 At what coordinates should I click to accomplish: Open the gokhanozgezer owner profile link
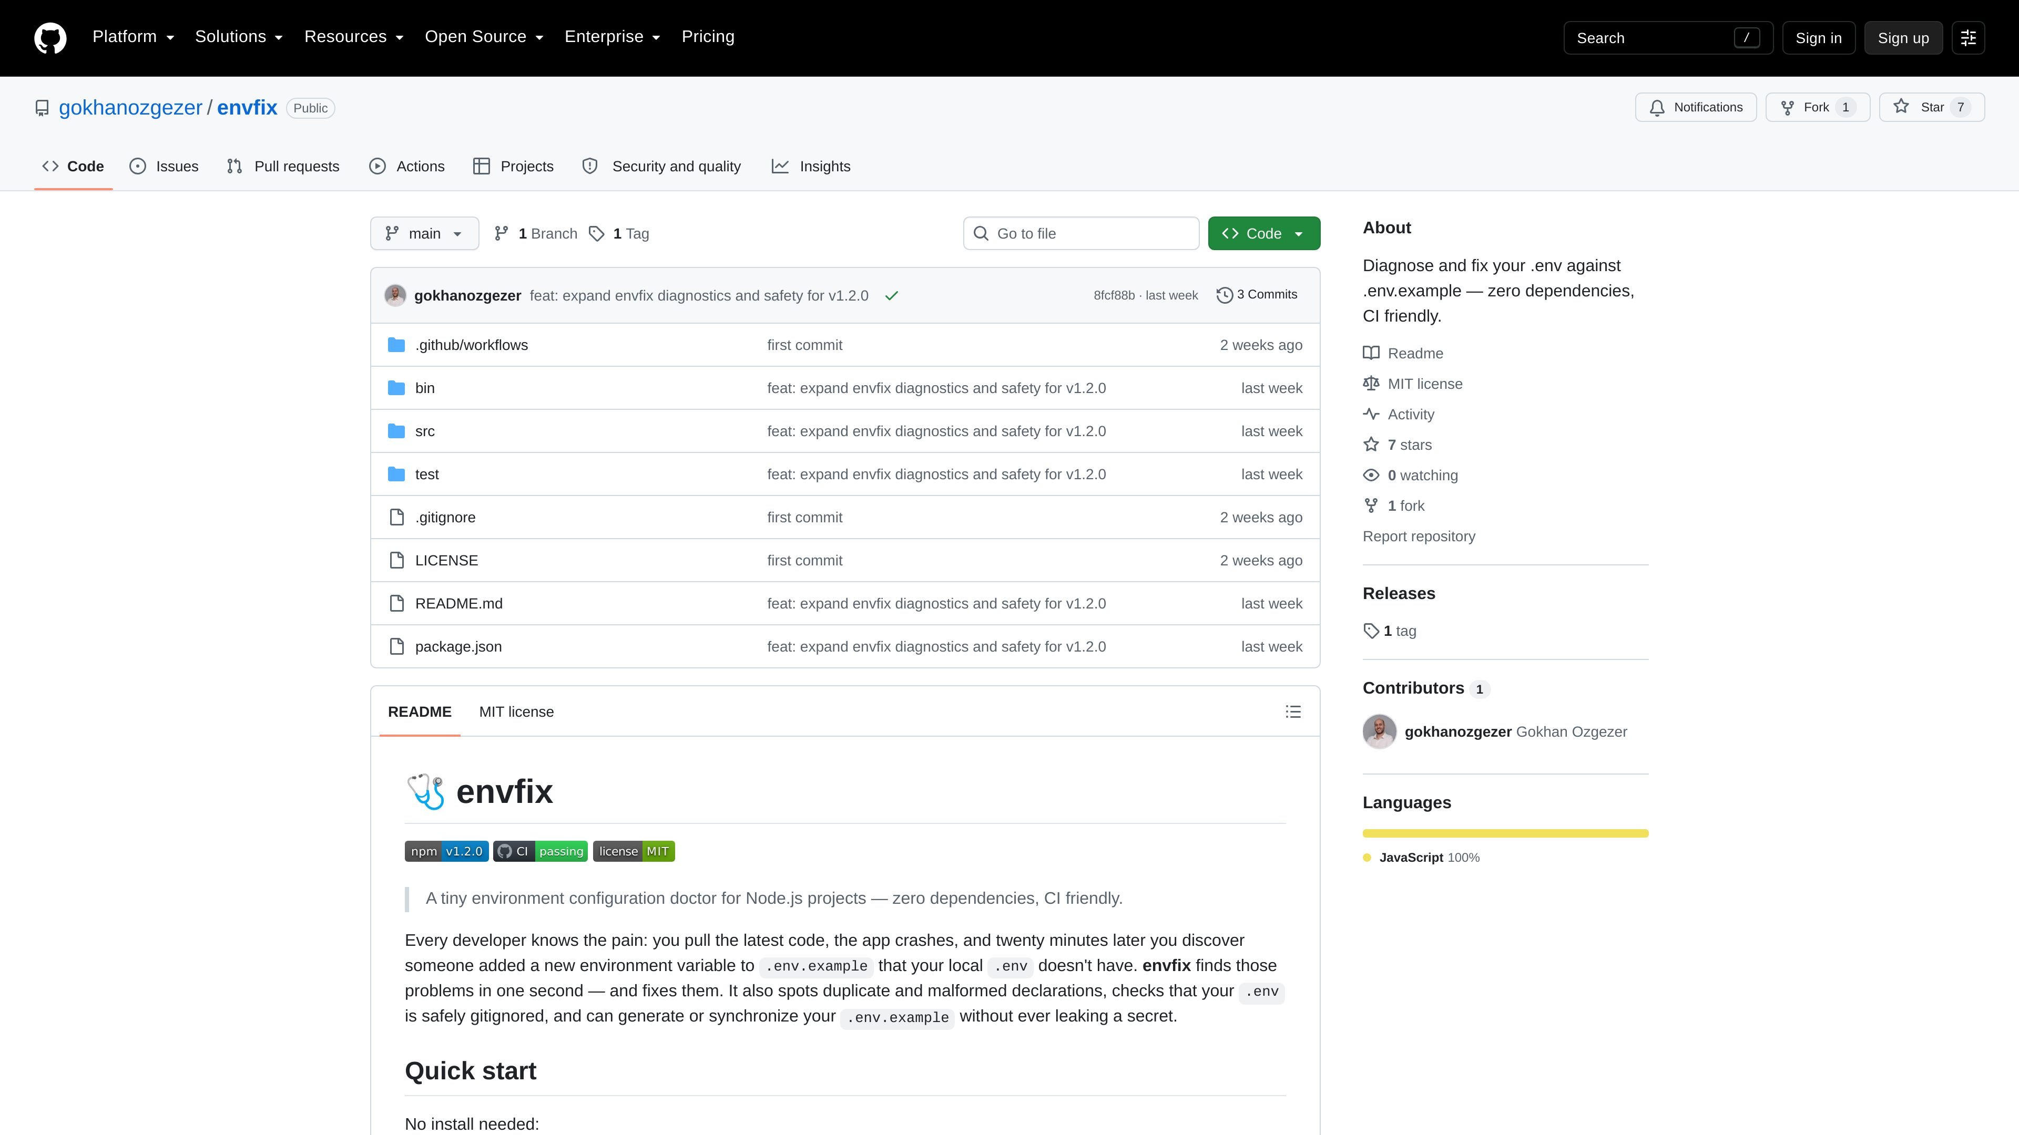pyautogui.click(x=130, y=107)
